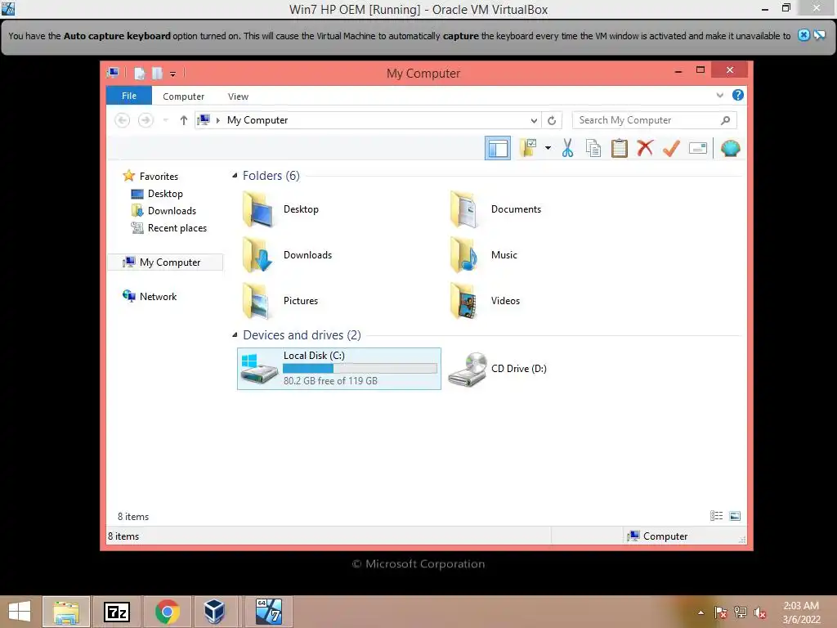Click the Local Disk usage bar
This screenshot has height=628, width=837.
tap(360, 369)
